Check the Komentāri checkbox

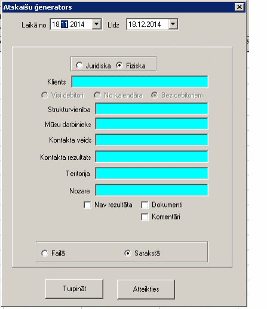(145, 217)
